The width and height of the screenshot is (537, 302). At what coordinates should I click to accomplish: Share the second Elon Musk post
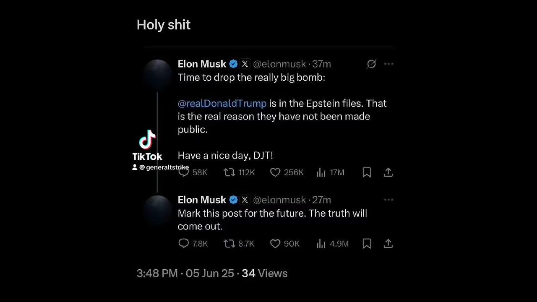[388, 243]
